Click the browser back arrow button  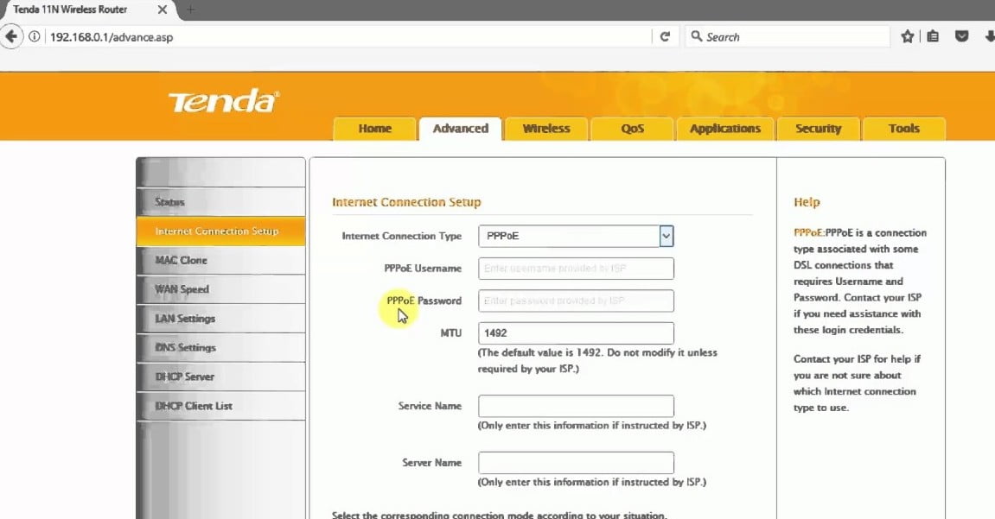coord(11,37)
